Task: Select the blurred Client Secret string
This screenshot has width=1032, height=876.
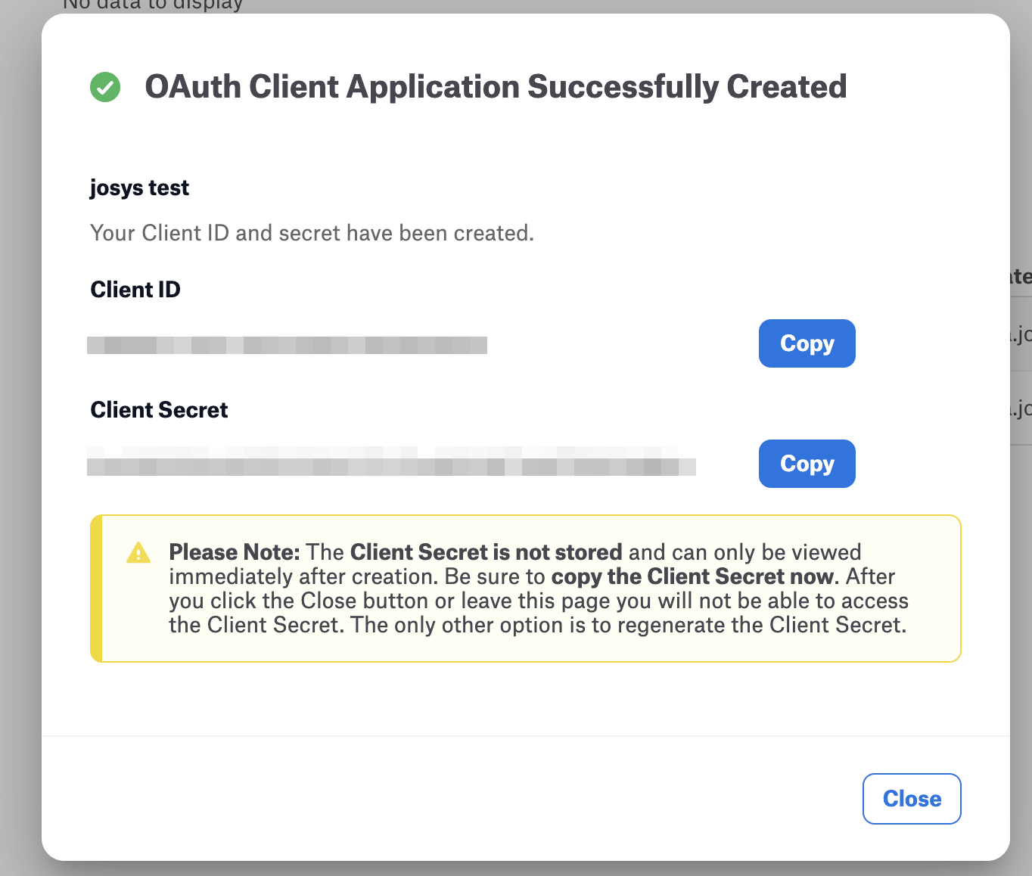Action: (391, 461)
